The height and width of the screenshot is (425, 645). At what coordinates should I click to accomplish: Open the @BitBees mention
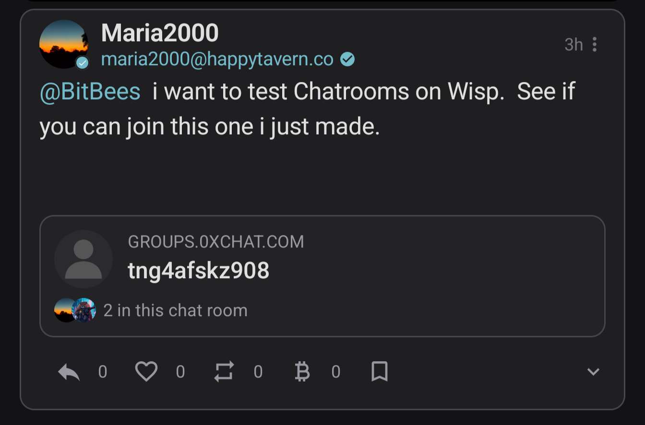[90, 91]
